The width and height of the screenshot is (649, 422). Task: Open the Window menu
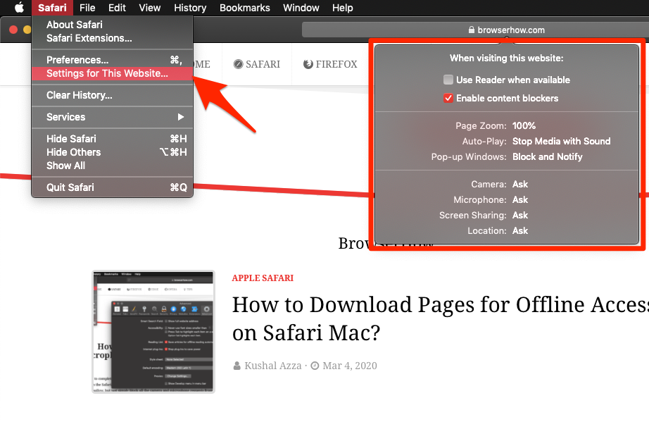click(x=301, y=8)
